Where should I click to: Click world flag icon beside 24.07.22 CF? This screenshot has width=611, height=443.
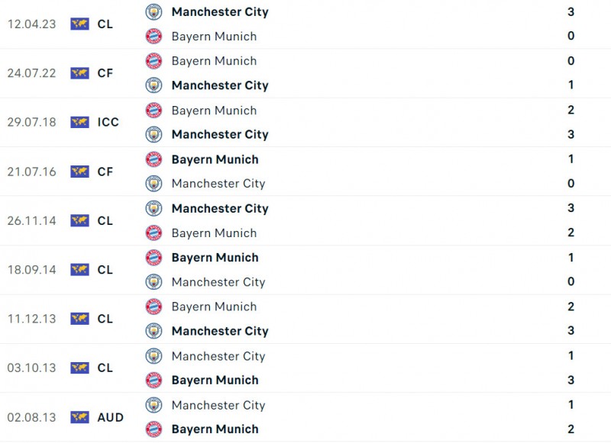point(79,73)
